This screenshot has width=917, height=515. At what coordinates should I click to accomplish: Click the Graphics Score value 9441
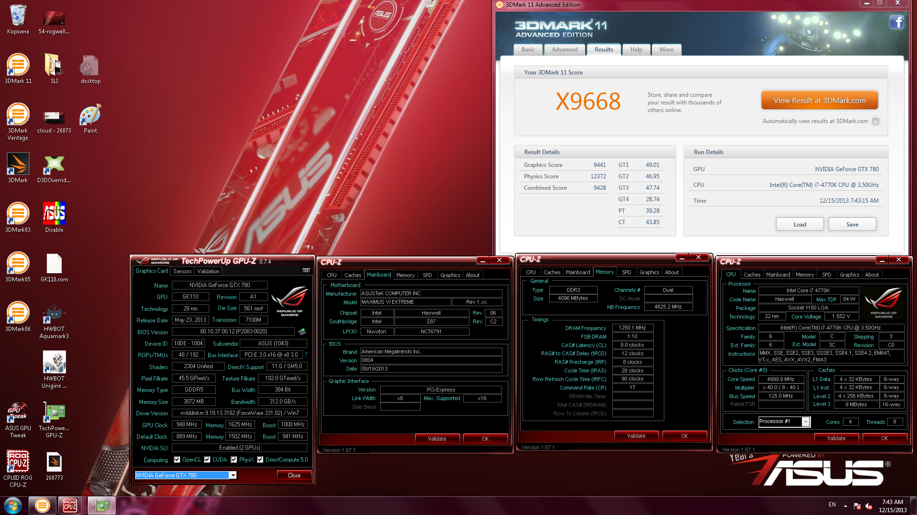point(599,165)
